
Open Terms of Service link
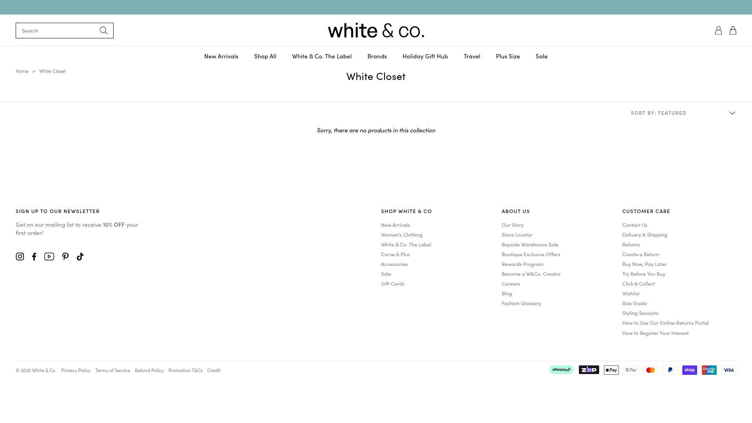[113, 371]
